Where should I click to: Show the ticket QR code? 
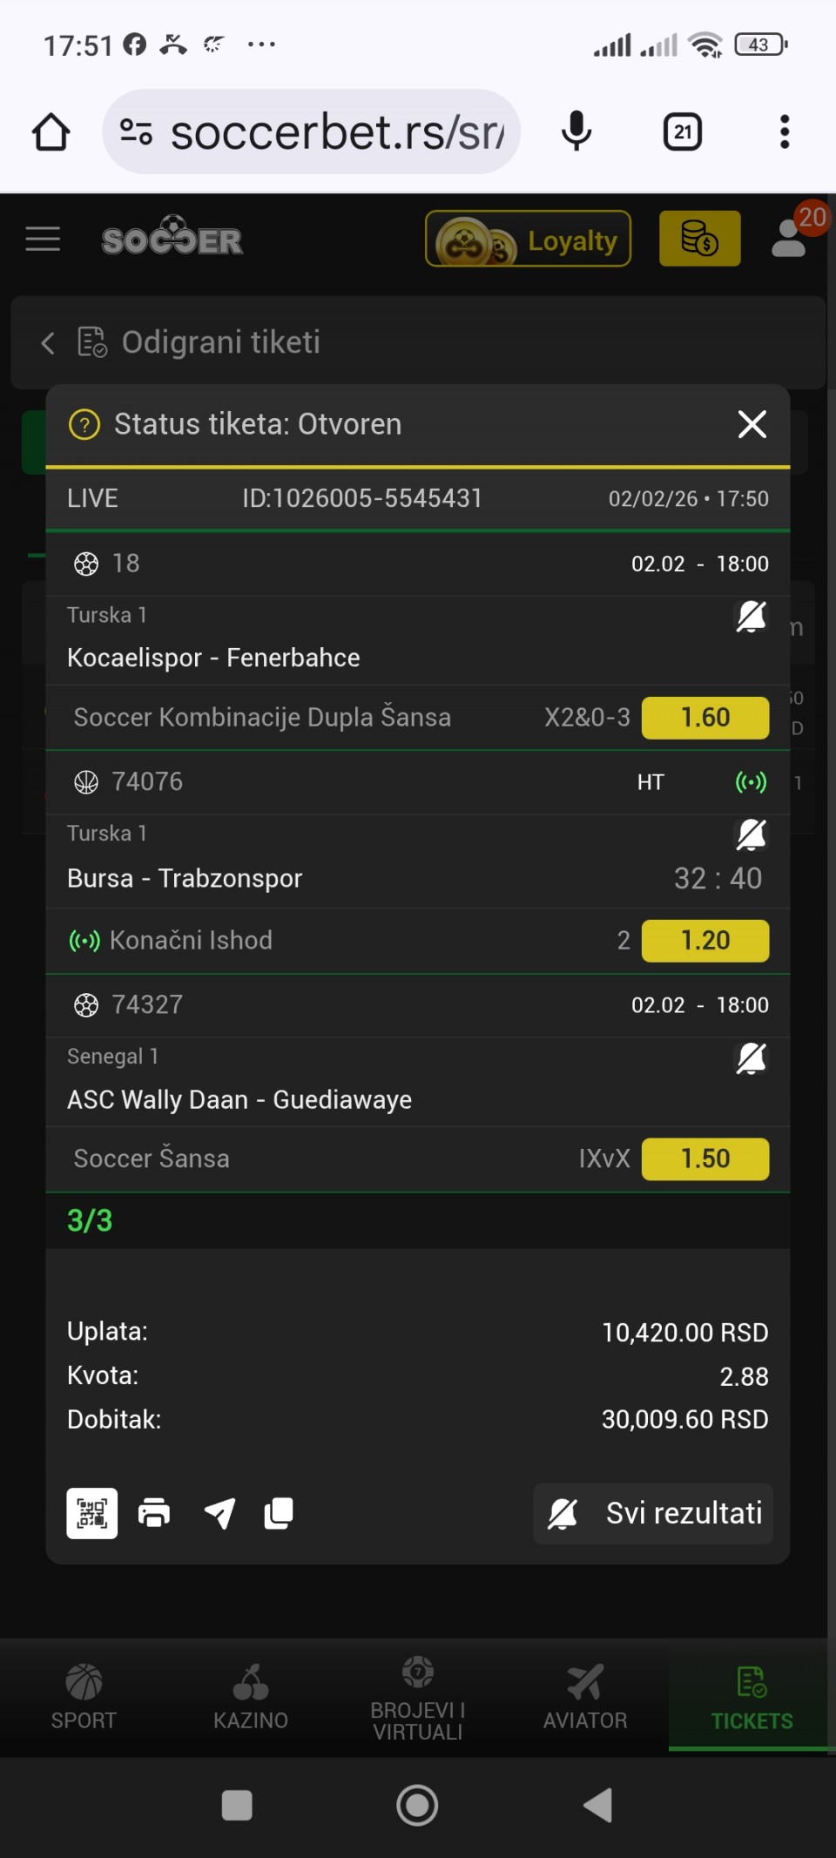[x=91, y=1513]
